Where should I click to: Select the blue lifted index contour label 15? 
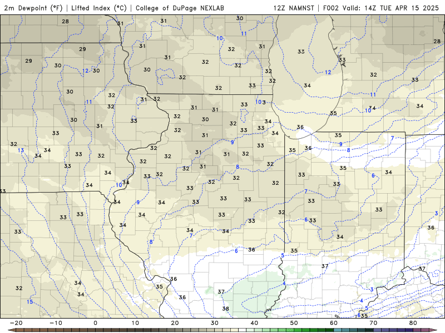(30, 302)
